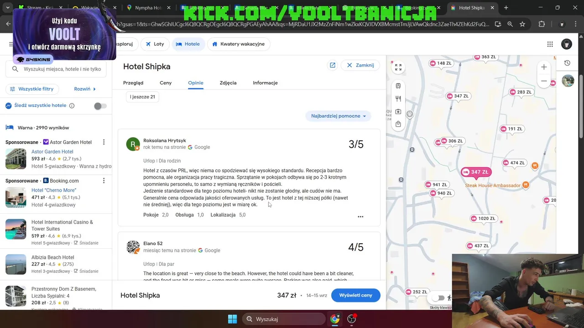The height and width of the screenshot is (328, 584).
Task: Open Chrome tab search dropdown arrow
Action: click(x=8, y=8)
